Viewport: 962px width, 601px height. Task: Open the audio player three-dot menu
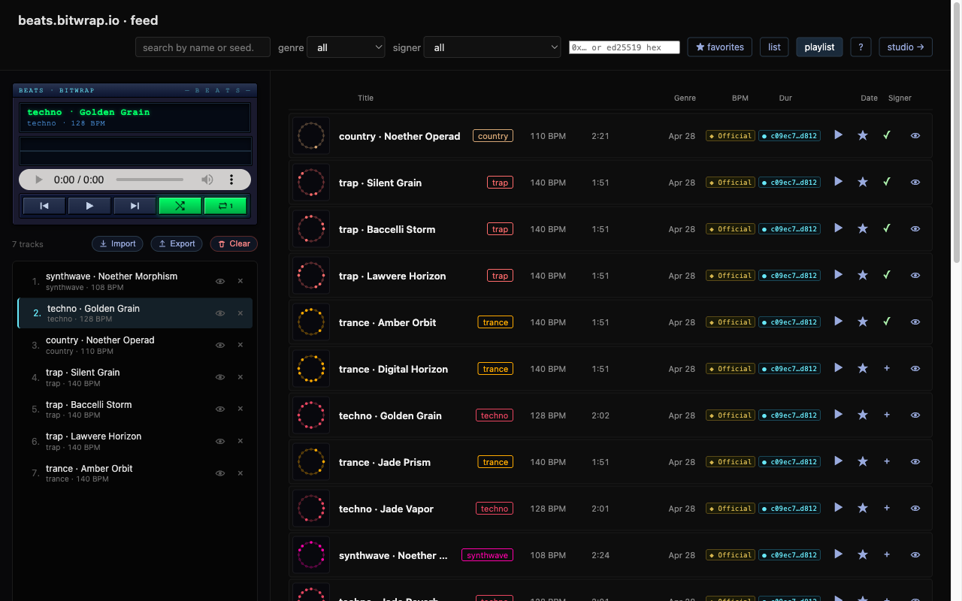[x=231, y=180]
